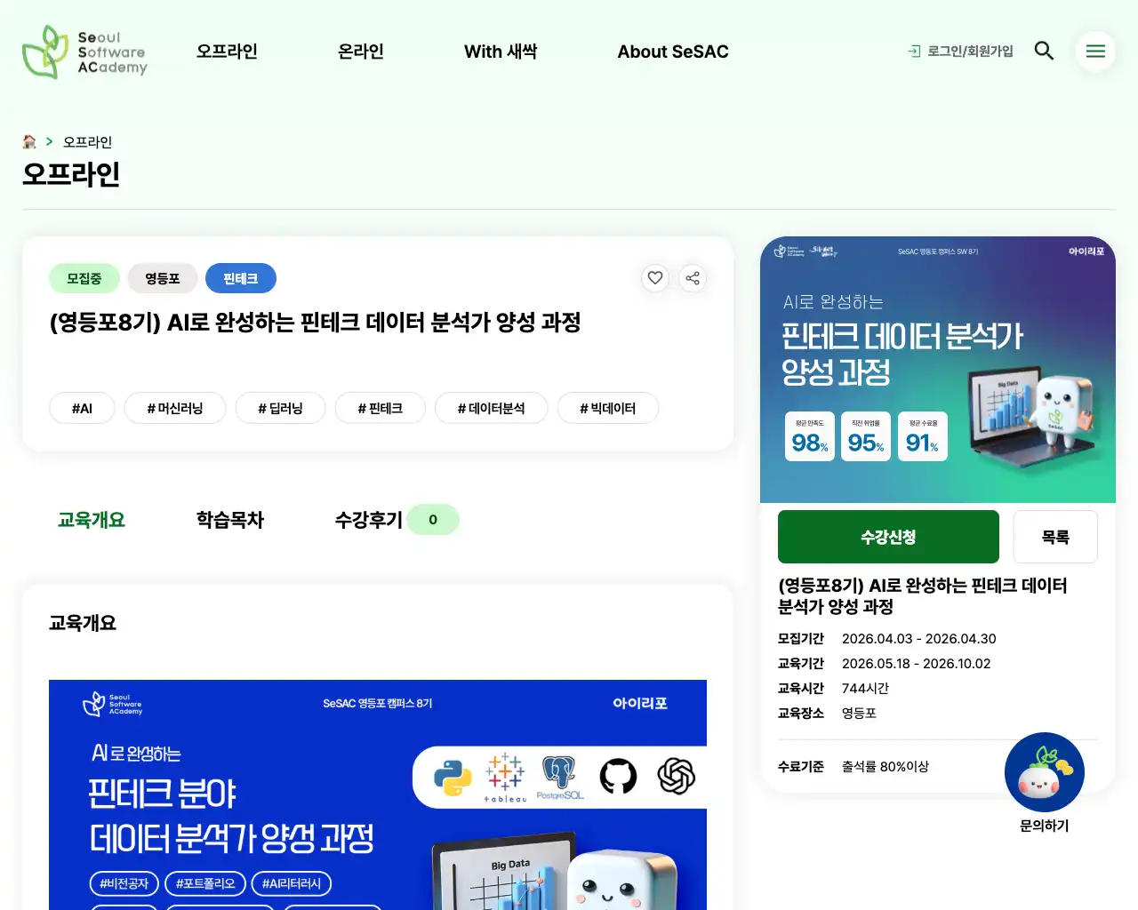The width and height of the screenshot is (1138, 910).
Task: Select the 온라인 navigation menu
Action: click(361, 52)
